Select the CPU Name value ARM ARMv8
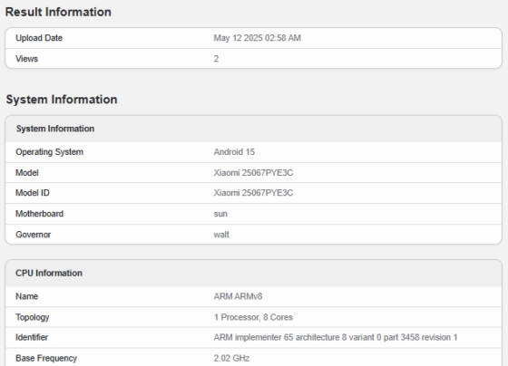This screenshot has height=366, width=508. coord(238,296)
